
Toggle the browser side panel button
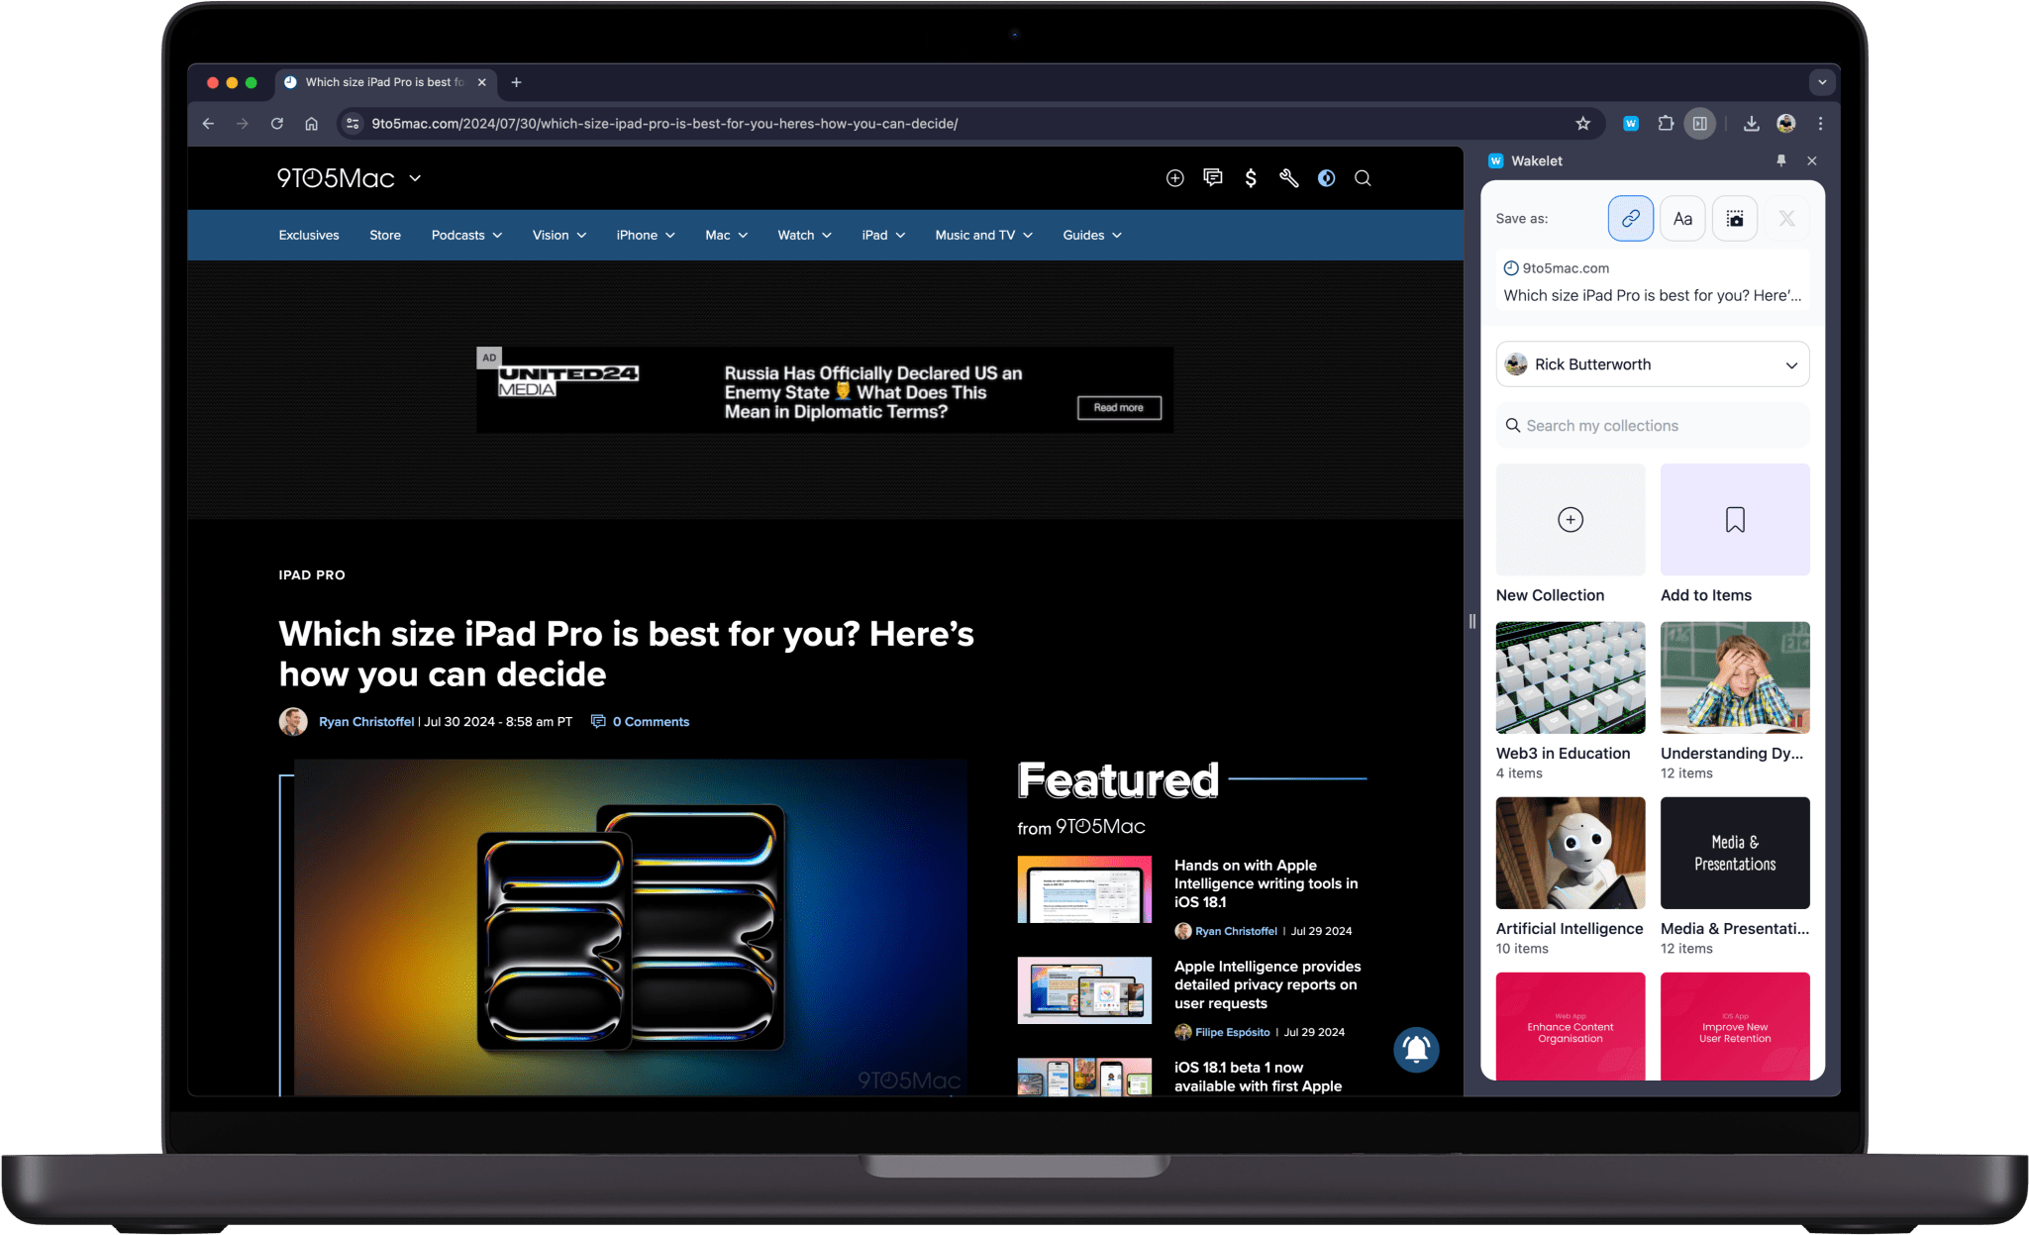click(1700, 124)
